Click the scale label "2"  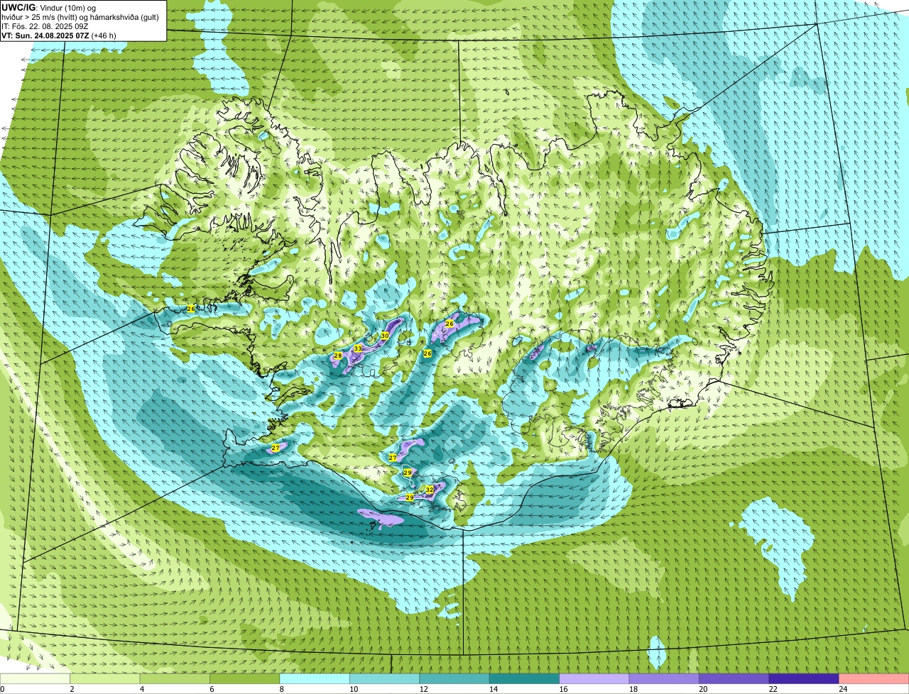72,689
